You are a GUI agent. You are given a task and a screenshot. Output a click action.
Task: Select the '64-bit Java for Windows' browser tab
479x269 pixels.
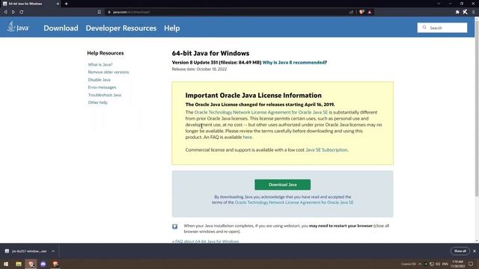point(31,4)
